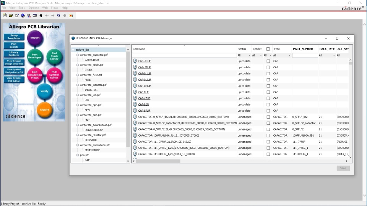Click the Stop circle toolbar icon

[x=65, y=15]
